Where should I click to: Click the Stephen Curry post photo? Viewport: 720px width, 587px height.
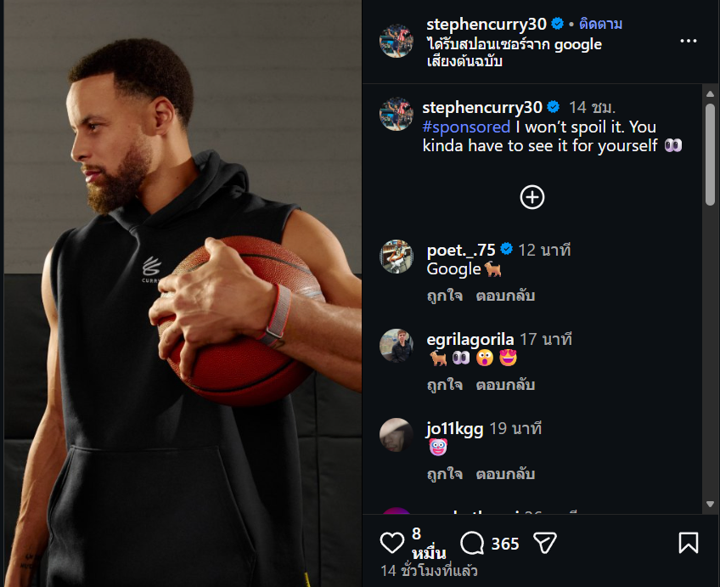181,293
